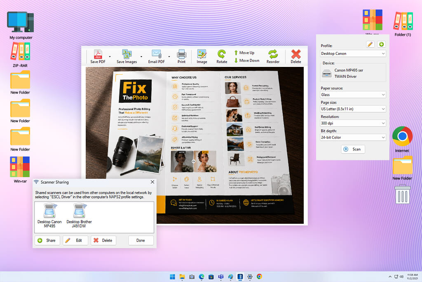
Task: Click the Edit button in Scanner Sharing
Action: (x=75, y=240)
